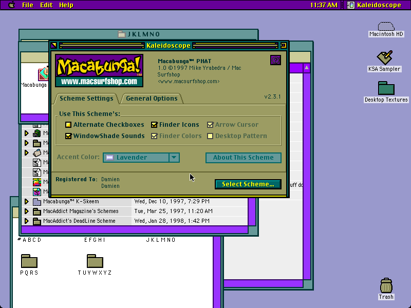Open the Kaleidoscope application menu
This screenshot has width=411, height=308.
(x=374, y=5)
